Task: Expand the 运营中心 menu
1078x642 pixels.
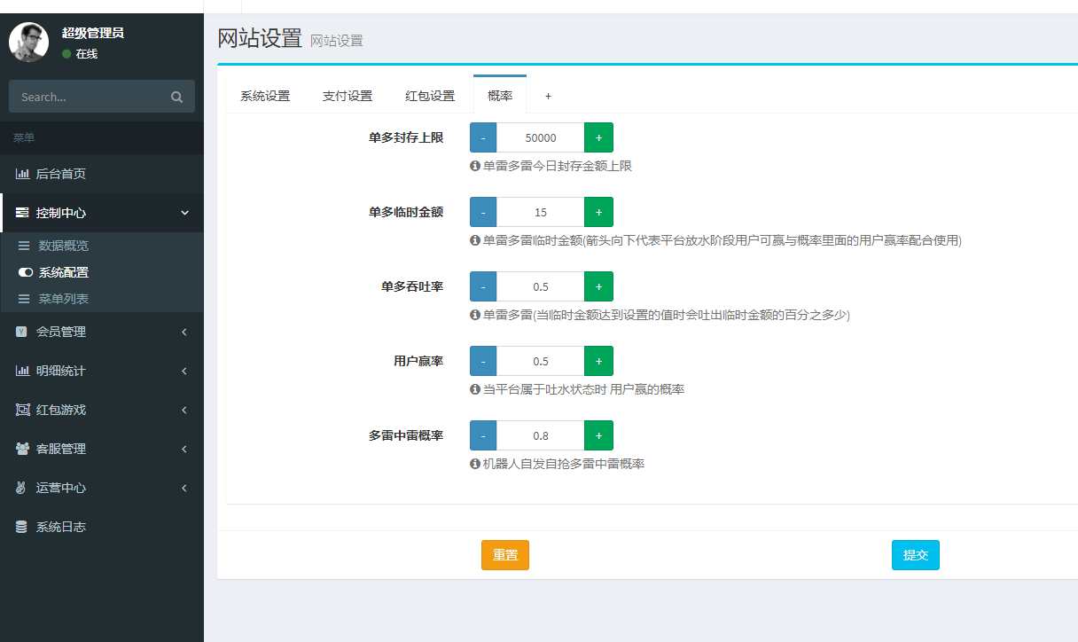Action: 184,487
